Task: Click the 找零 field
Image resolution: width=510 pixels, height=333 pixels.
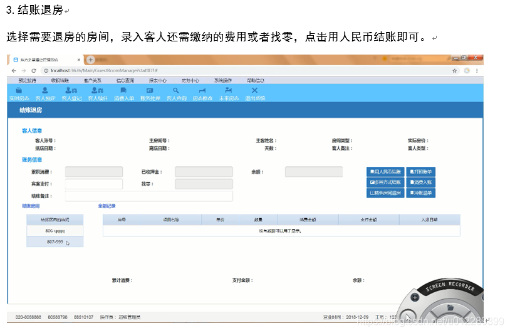Action: click(x=204, y=184)
